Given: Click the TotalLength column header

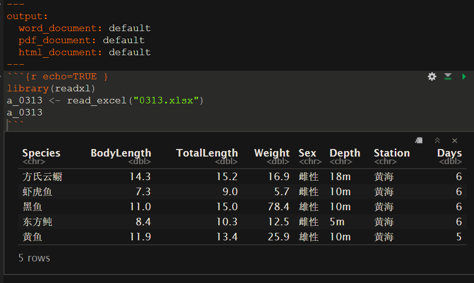Looking at the screenshot, I should 207,153.
